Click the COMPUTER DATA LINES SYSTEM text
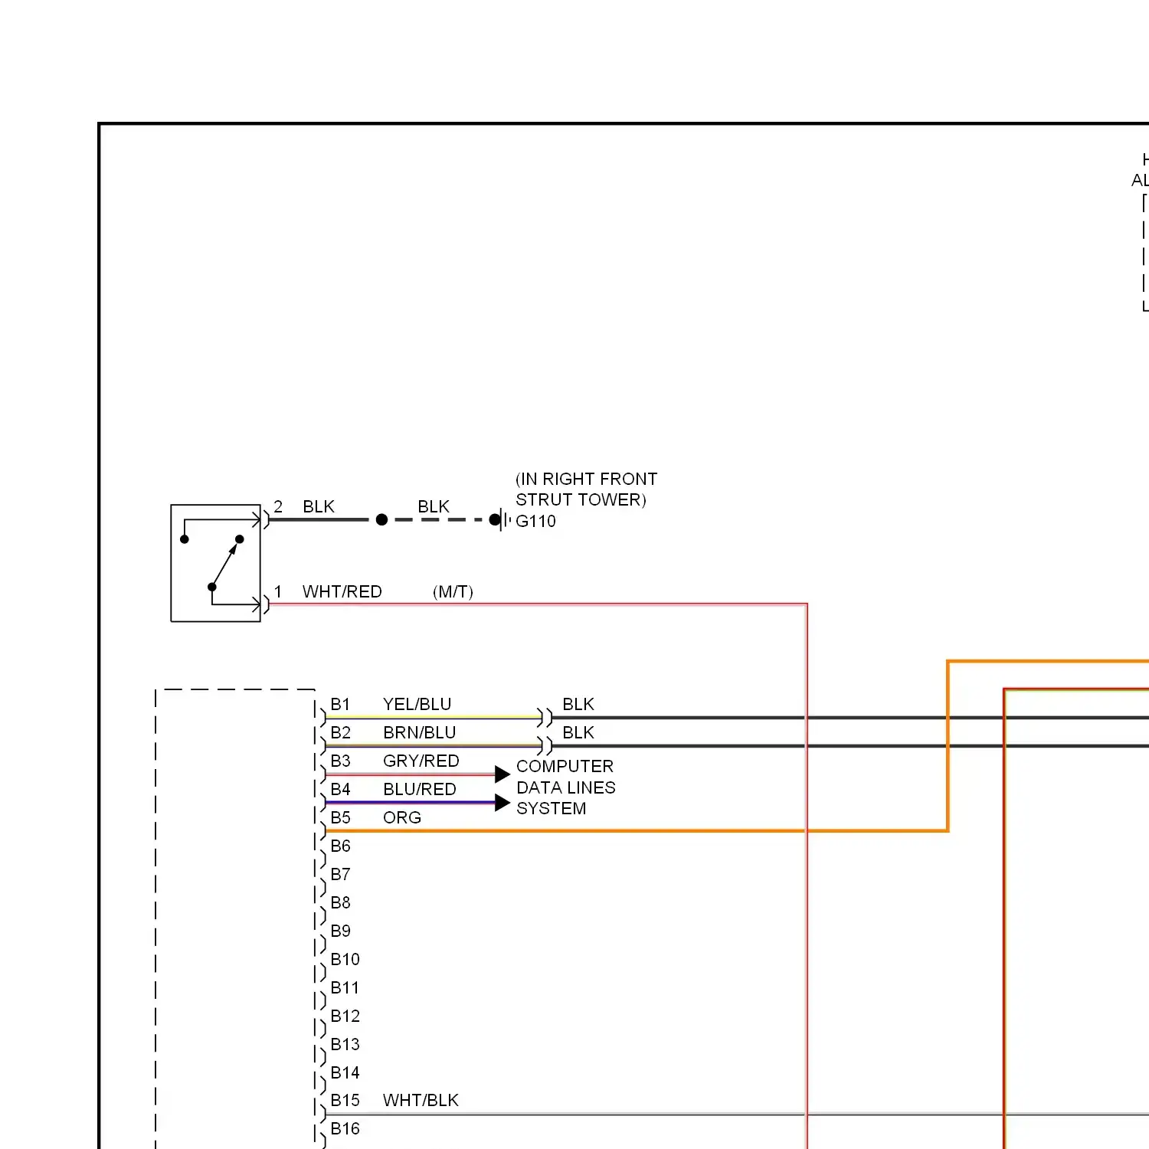Viewport: 1149px width, 1149px height. [565, 787]
